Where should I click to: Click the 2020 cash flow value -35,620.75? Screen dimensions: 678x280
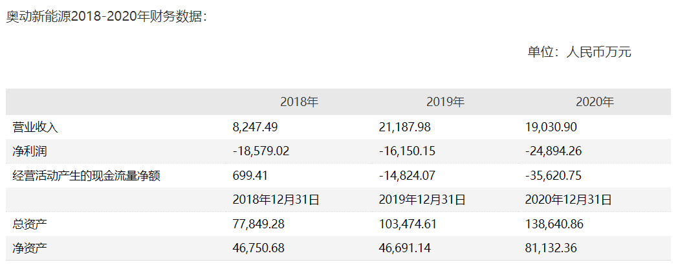[x=553, y=176]
